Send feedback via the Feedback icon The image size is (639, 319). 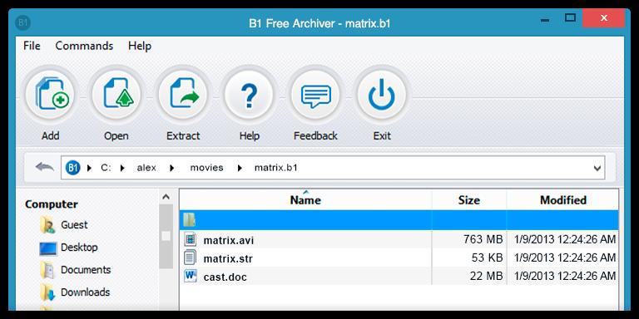(x=315, y=95)
